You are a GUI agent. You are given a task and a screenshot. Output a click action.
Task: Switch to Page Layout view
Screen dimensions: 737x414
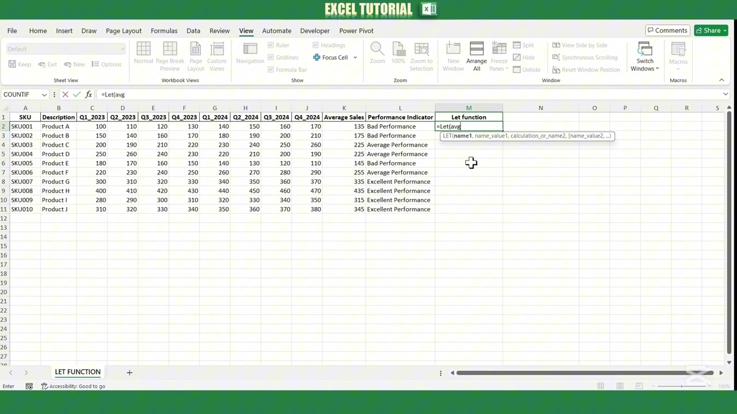pyautogui.click(x=196, y=56)
